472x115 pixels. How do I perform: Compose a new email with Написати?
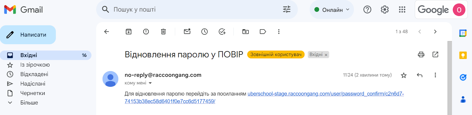[28, 35]
